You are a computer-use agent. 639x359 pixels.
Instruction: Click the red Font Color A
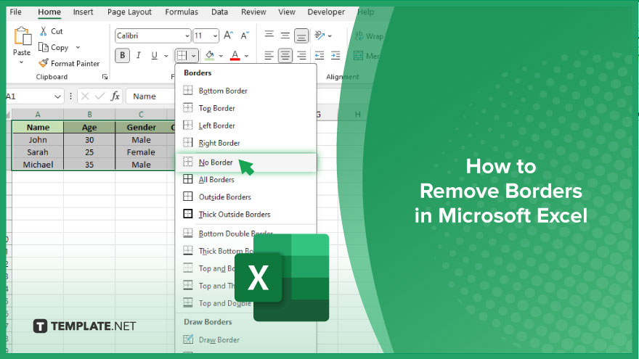pos(235,55)
